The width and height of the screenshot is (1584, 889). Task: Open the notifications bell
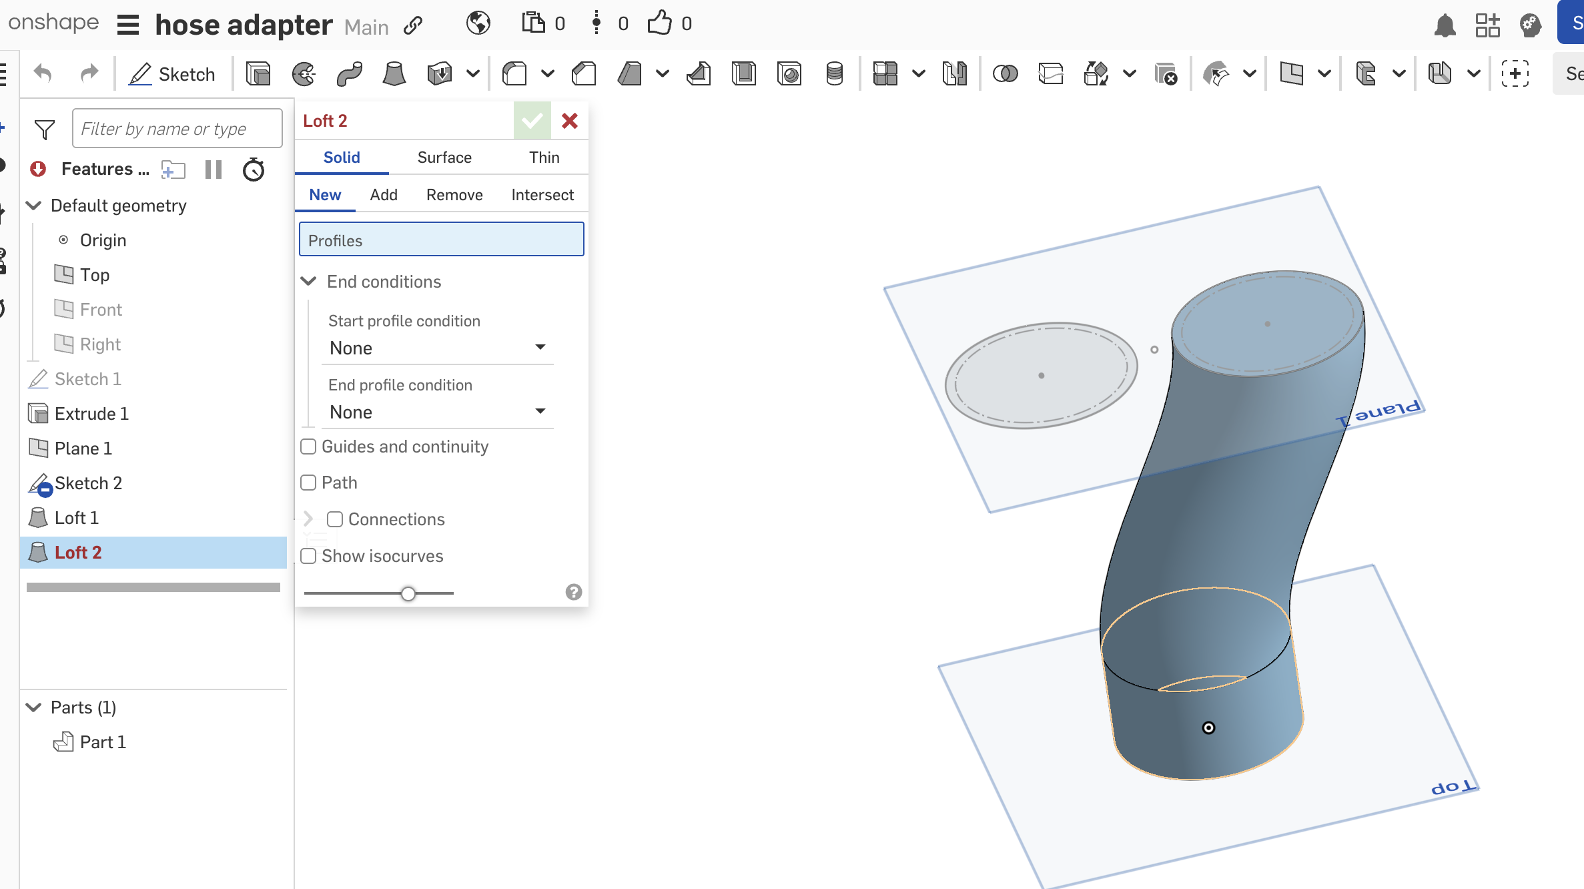click(x=1445, y=25)
